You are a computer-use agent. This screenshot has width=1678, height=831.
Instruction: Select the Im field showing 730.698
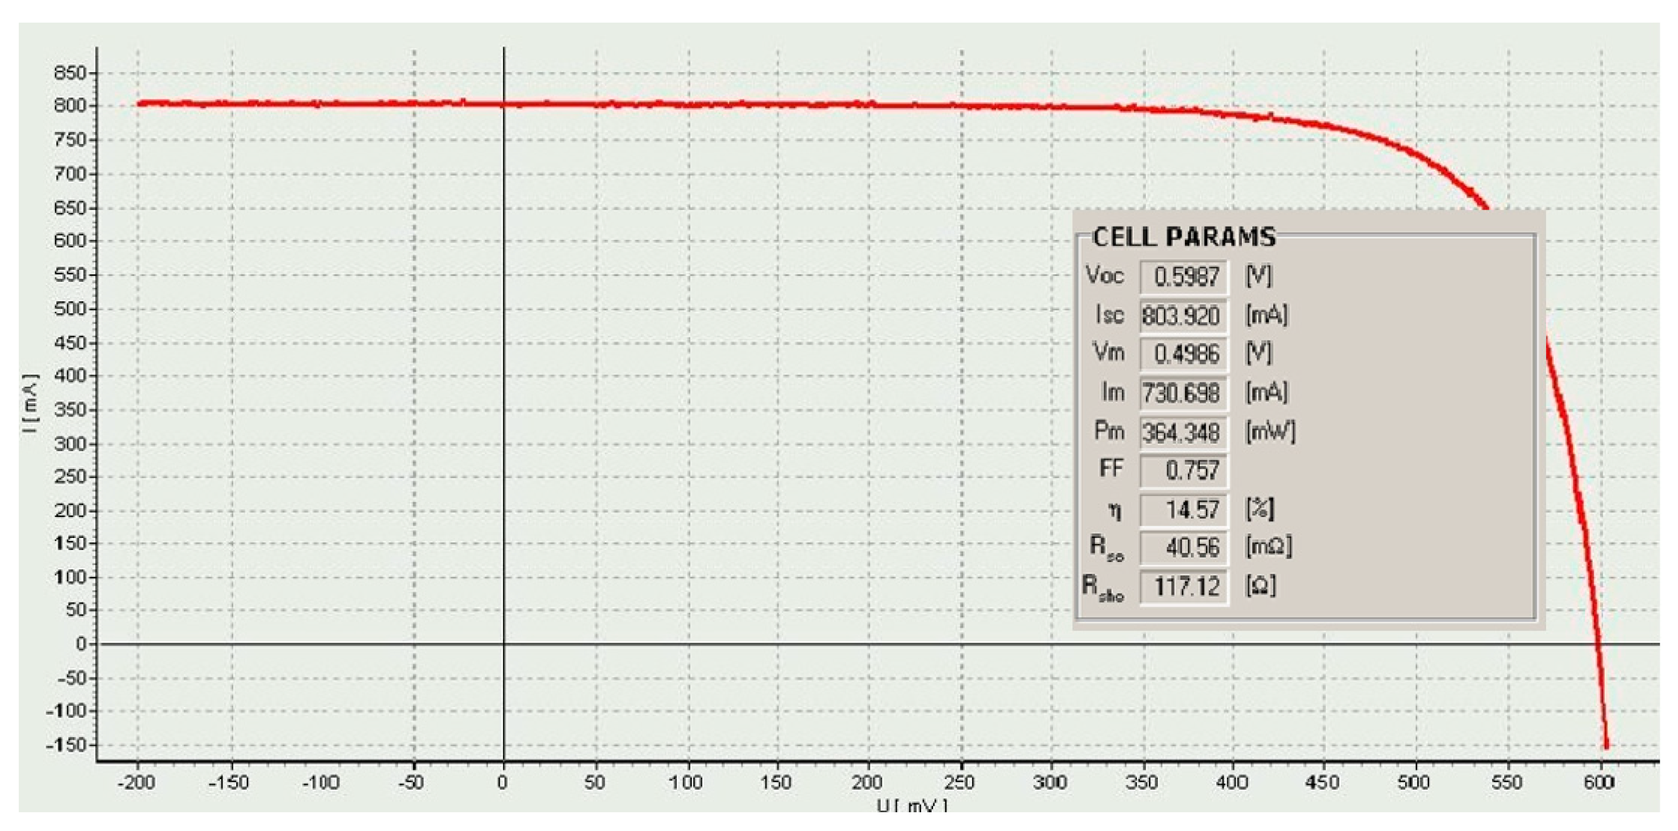(1184, 393)
